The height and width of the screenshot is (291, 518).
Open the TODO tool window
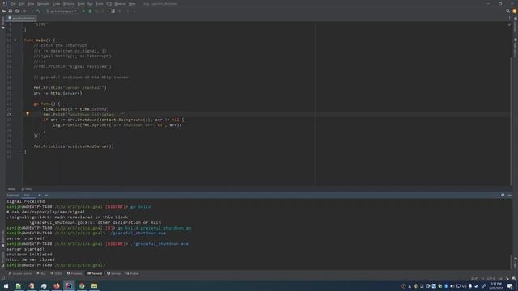pyautogui.click(x=56, y=273)
